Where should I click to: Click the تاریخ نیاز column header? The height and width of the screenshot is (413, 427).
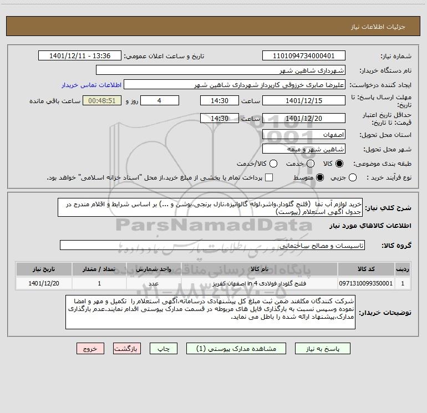pos(44,269)
